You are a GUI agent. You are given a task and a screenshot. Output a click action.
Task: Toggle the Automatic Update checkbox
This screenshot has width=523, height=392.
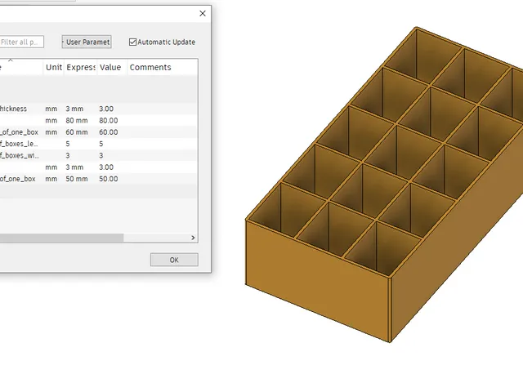coord(132,42)
